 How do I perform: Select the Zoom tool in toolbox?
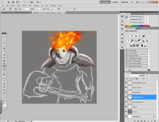point(4,98)
